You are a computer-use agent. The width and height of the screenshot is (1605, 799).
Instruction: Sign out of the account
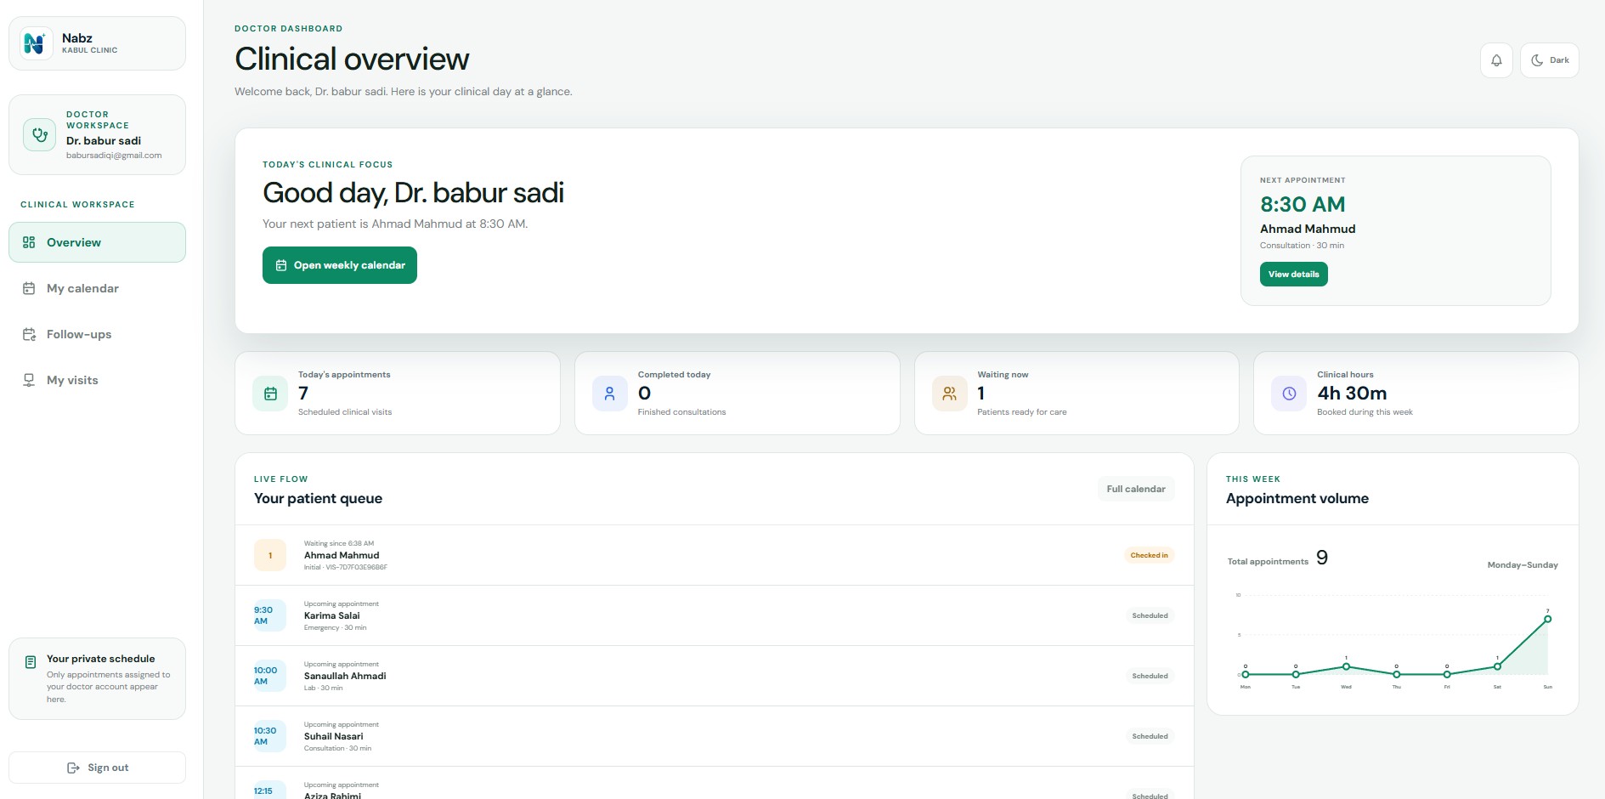pos(97,768)
